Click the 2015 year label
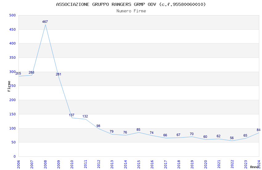262x170 pixels. click(x=139, y=164)
